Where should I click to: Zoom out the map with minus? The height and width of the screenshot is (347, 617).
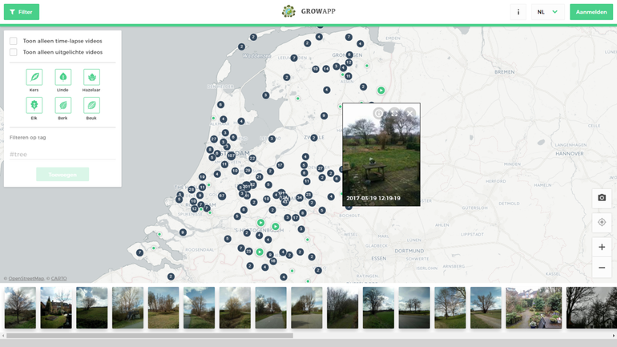click(x=602, y=268)
